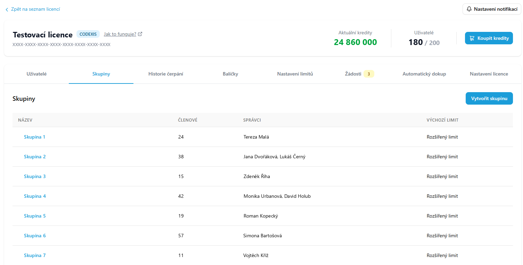
Task: Switch to Automatický dokup tab
Action: click(424, 74)
